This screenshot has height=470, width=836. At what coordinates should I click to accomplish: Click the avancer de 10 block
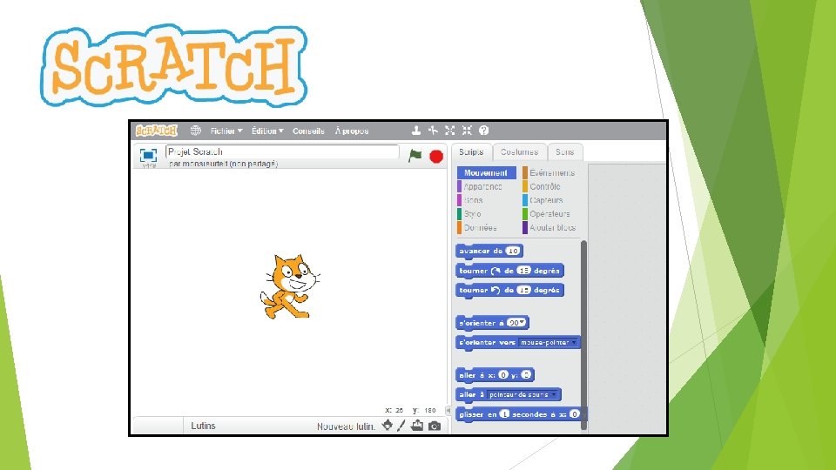[x=489, y=251]
